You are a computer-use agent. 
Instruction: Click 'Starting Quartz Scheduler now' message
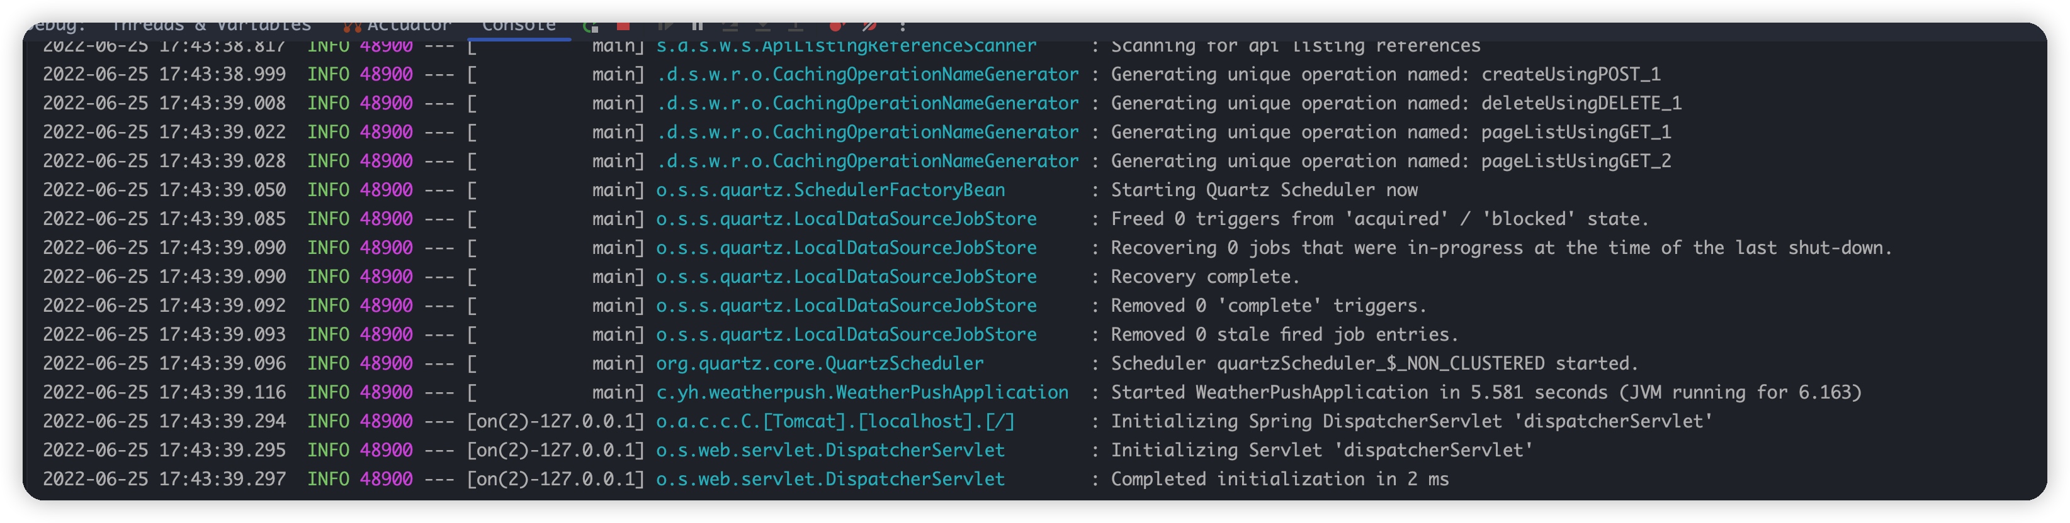tap(1264, 190)
